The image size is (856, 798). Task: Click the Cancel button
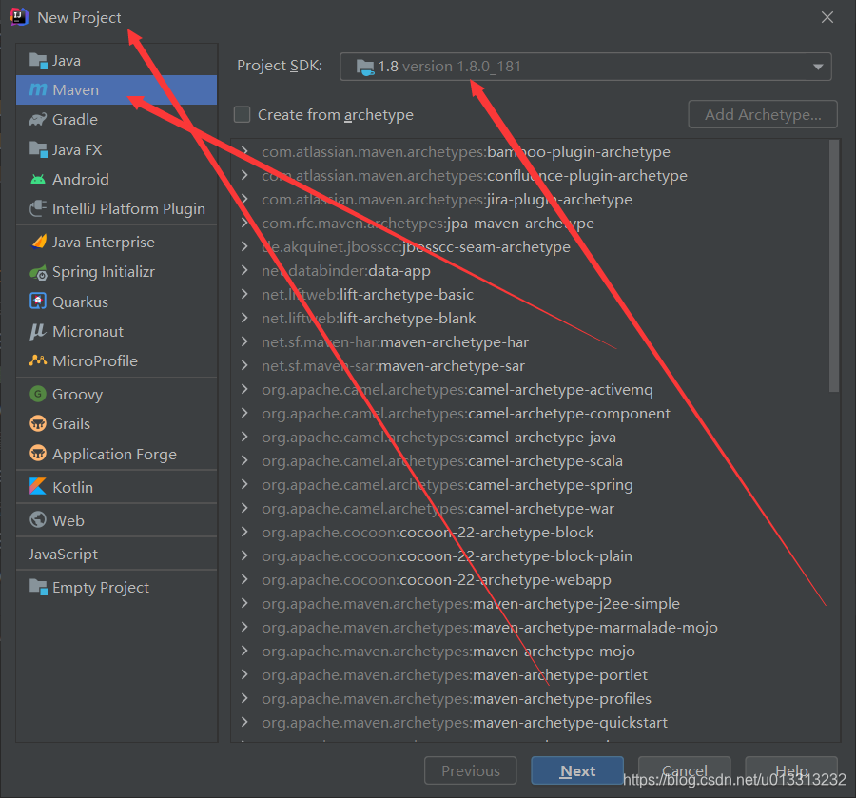tap(684, 770)
